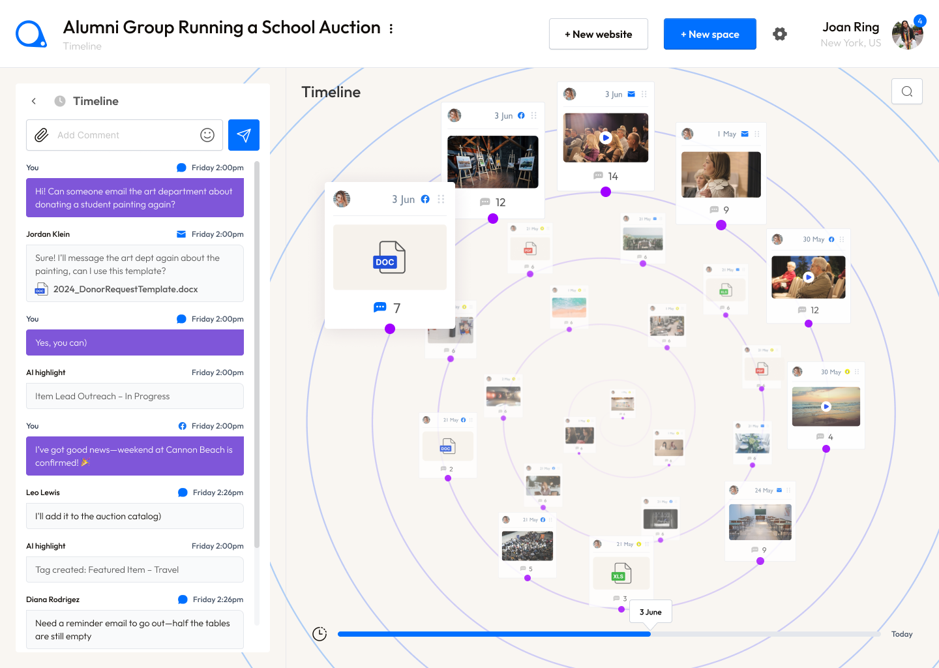Screen dimensions: 939x668
Task: Open the emoji picker in comment box
Action: point(207,135)
